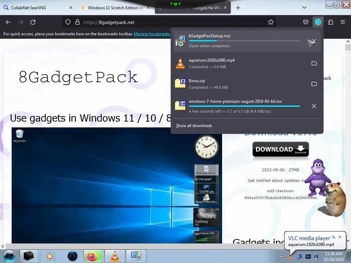The height and width of the screenshot is (263, 351).
Task: Click the Recycle Bin in the screenshot image
Action: 20,136
